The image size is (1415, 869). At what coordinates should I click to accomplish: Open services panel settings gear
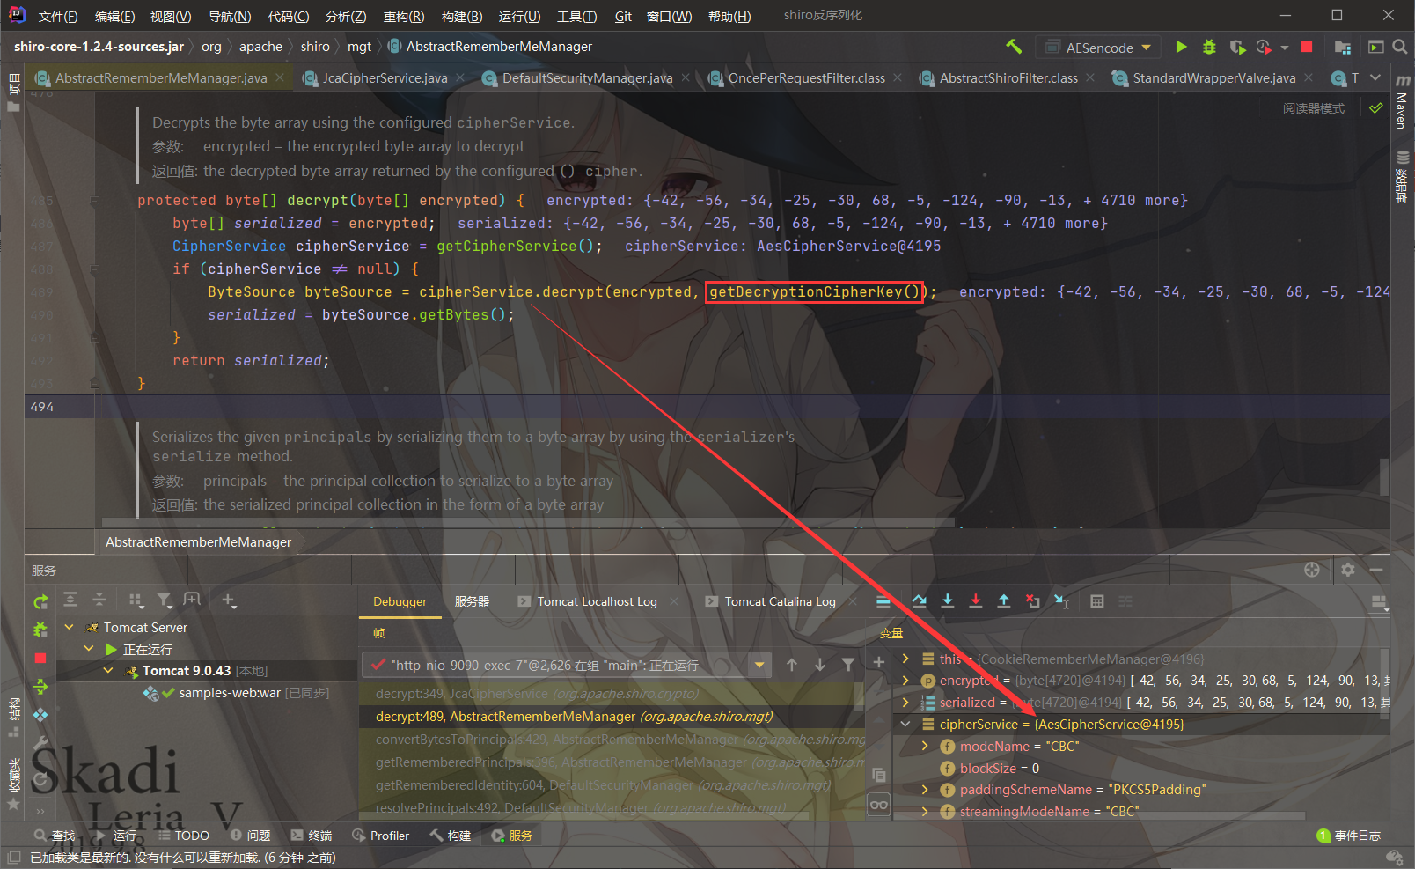click(x=1348, y=570)
